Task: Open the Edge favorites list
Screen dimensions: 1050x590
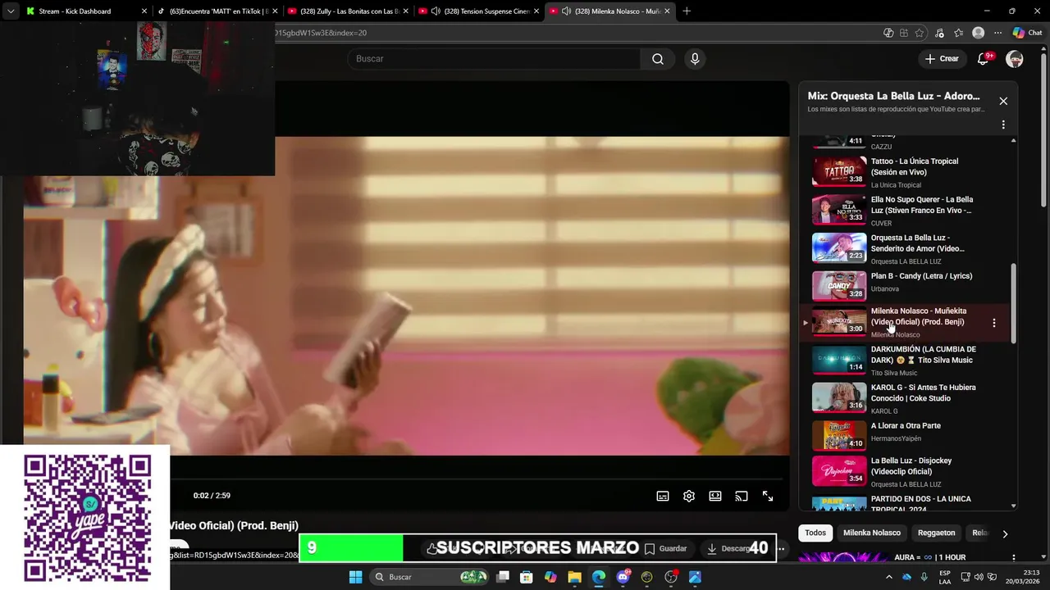Action: pyautogui.click(x=958, y=33)
